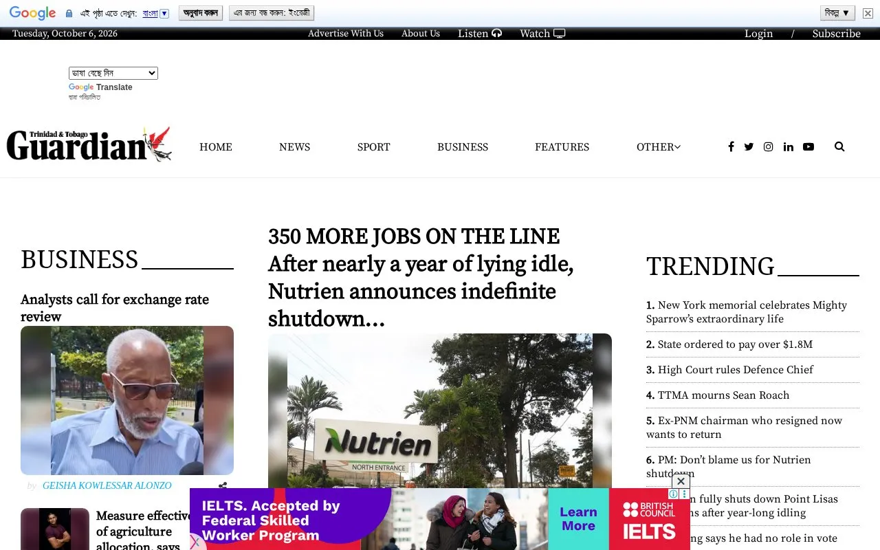Viewport: 880px width, 550px height.
Task: Click the ad info icon on IELTS banner
Action: click(x=674, y=494)
